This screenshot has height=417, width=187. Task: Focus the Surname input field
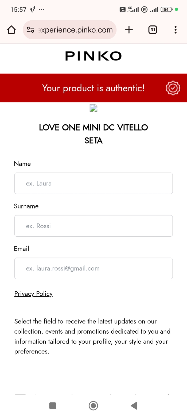(93, 226)
